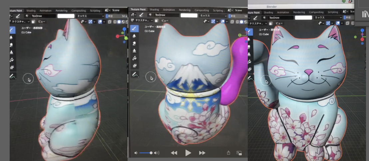Click brush icon beside TexDraw in side-view window

[x=18, y=16]
